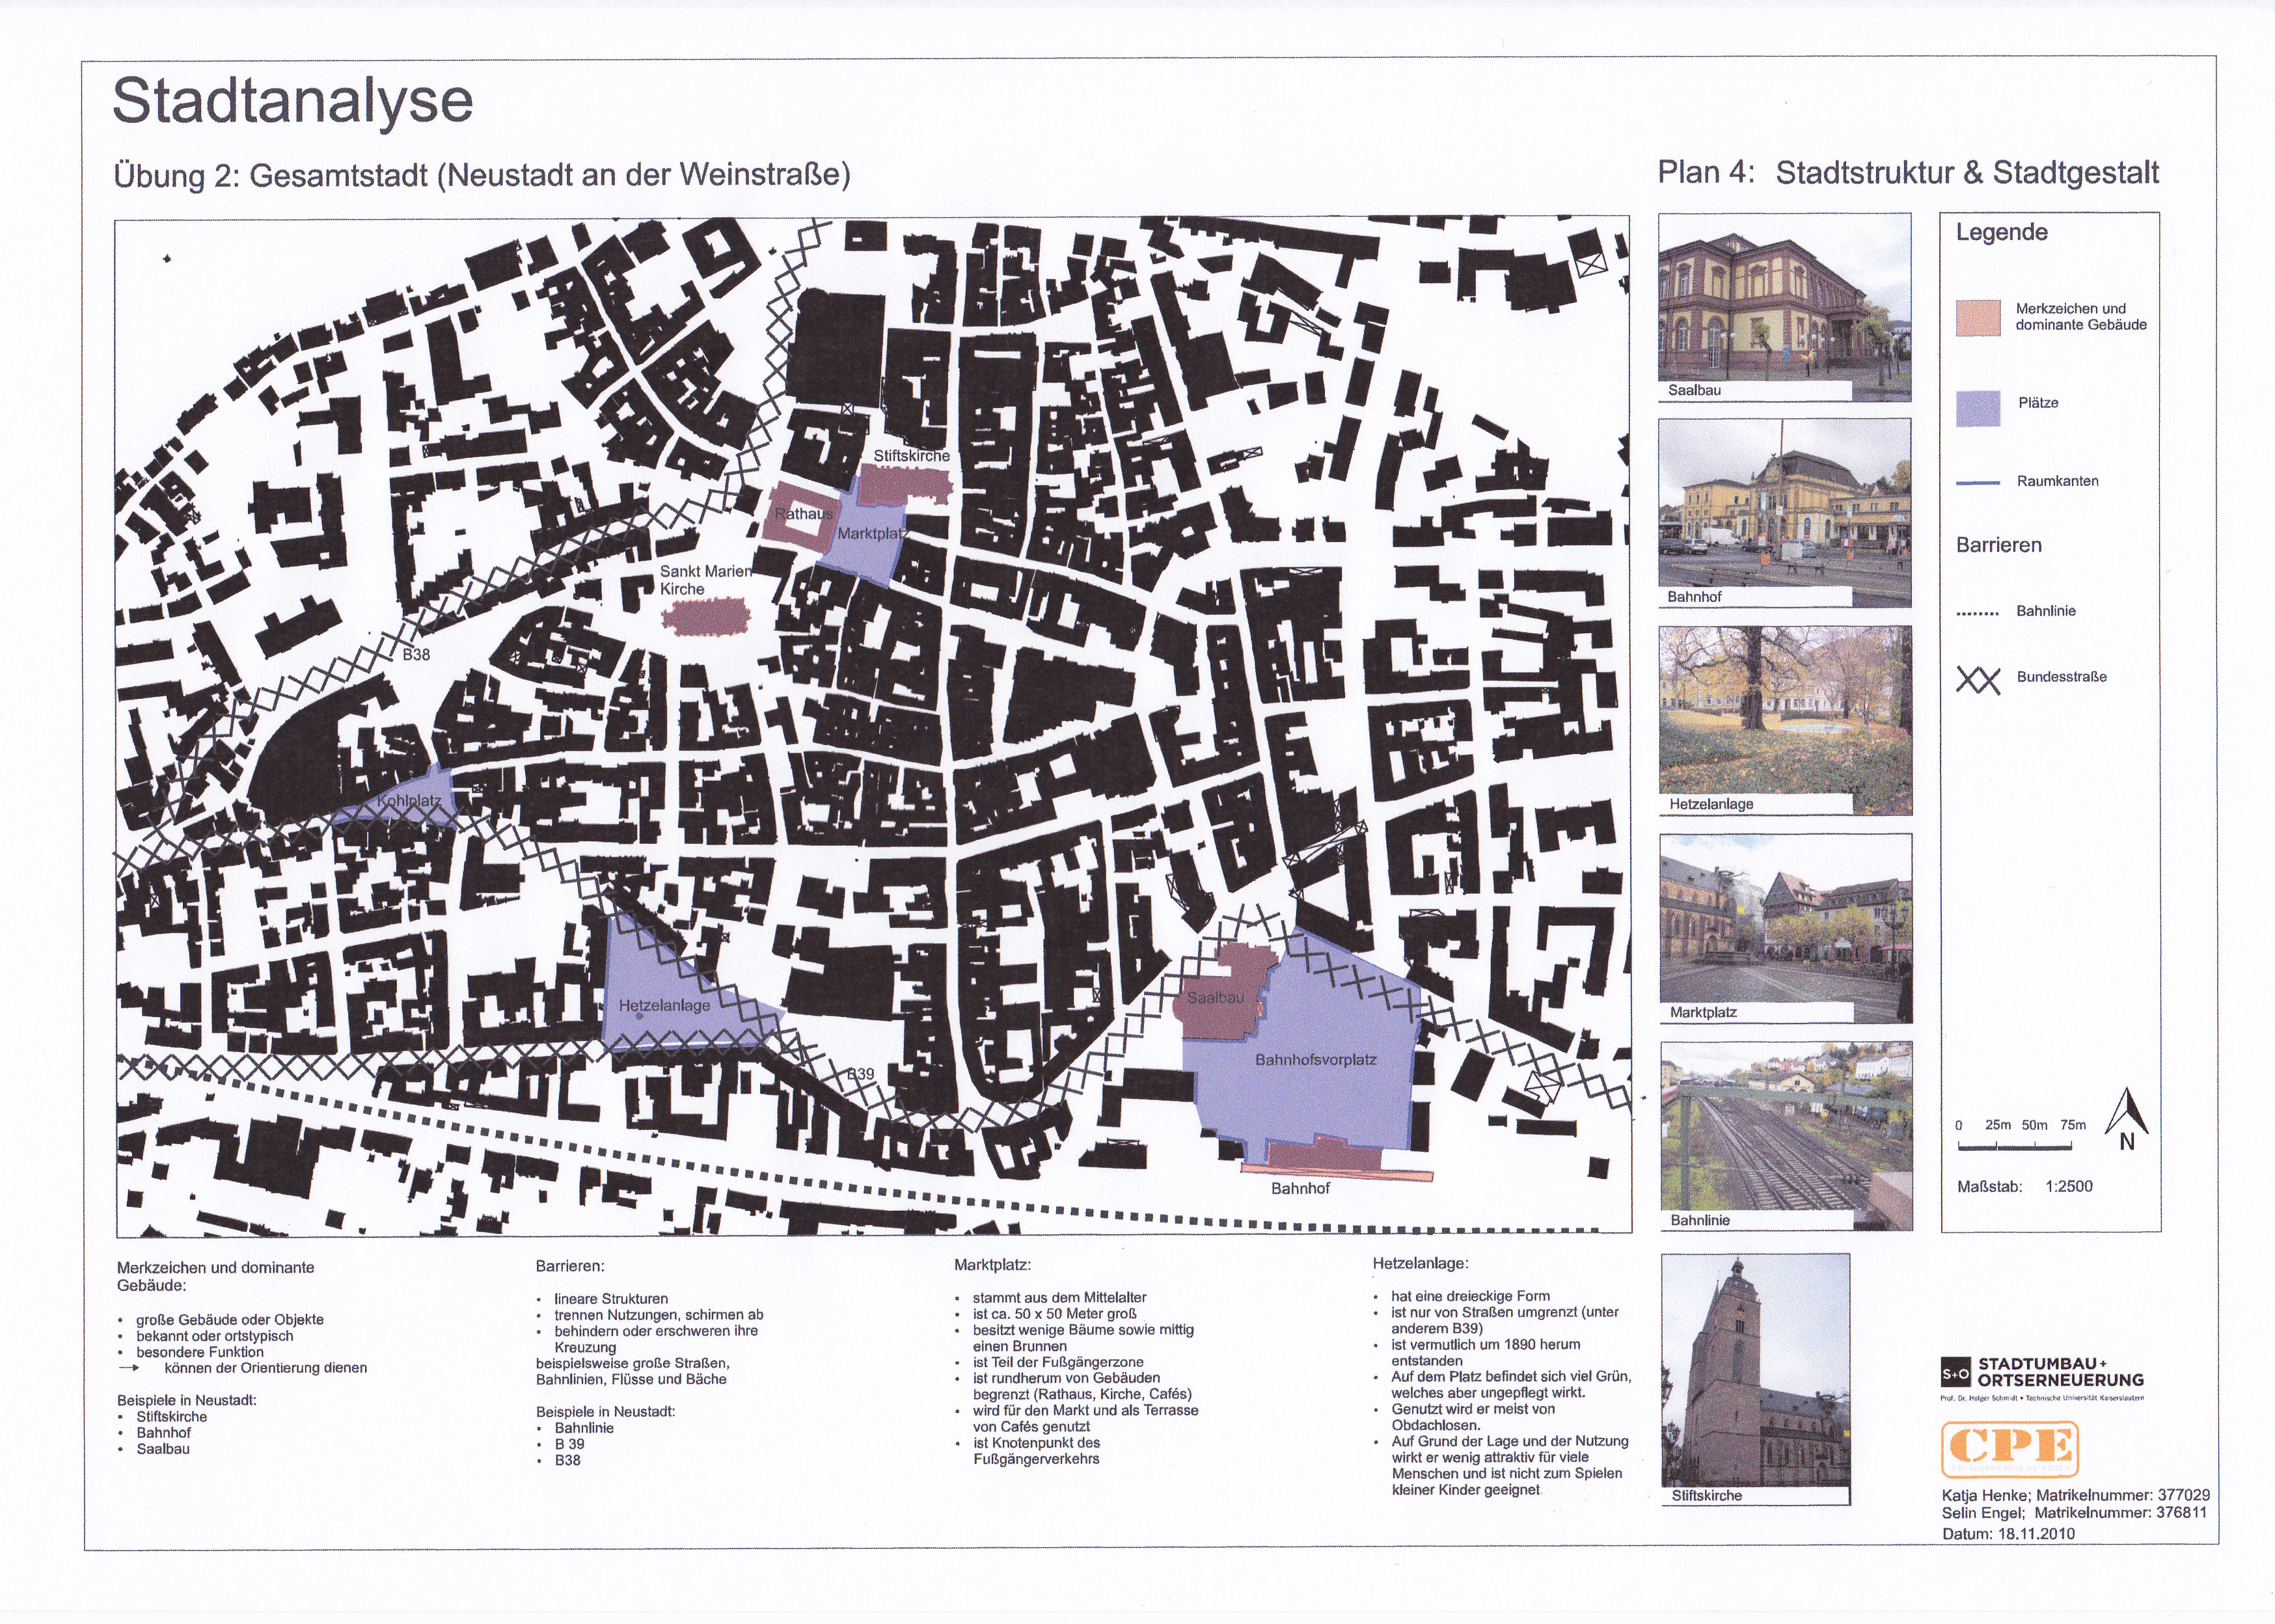Click the blue Raumkanten line symbol
The height and width of the screenshot is (1624, 2275).
[x=1977, y=483]
